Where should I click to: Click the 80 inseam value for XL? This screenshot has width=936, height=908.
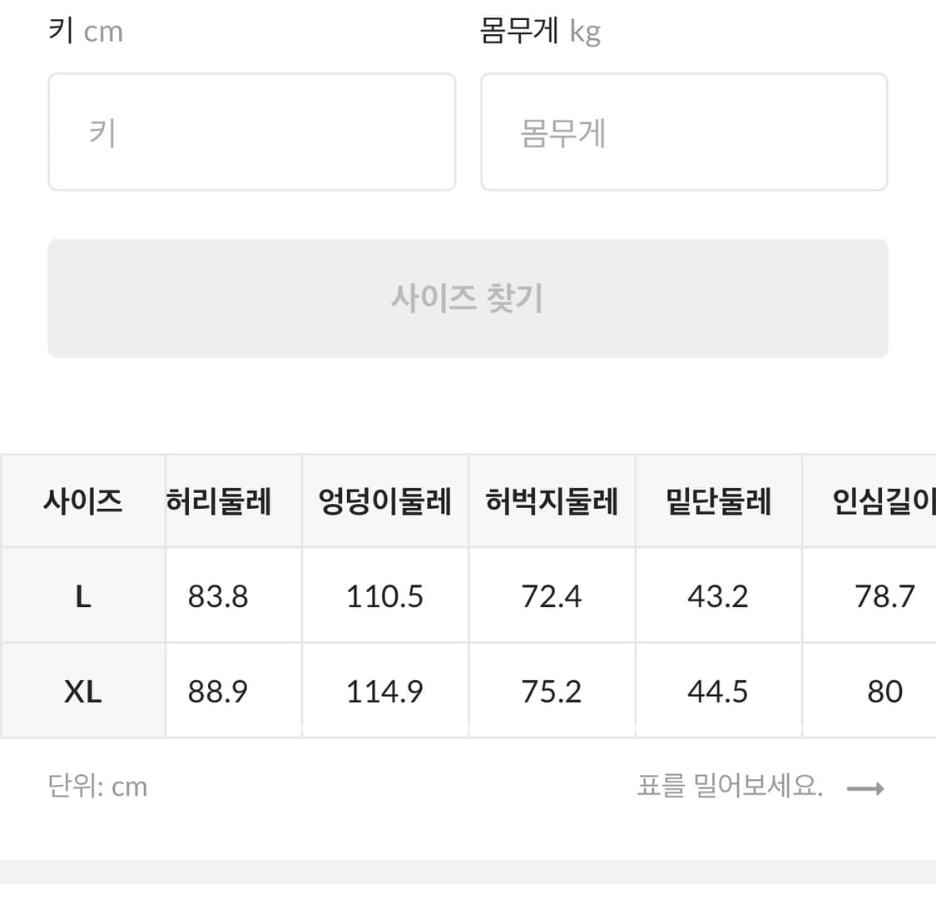(884, 689)
